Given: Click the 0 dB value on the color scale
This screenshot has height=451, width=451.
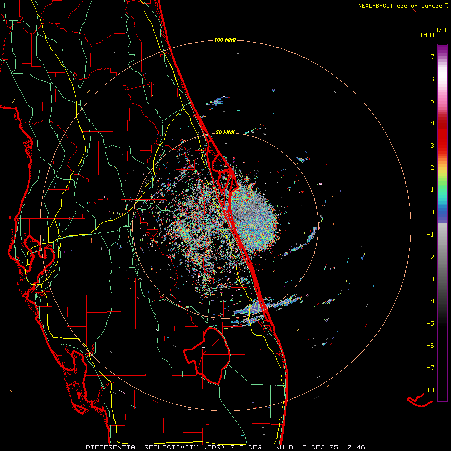Looking at the screenshot, I should coord(432,212).
